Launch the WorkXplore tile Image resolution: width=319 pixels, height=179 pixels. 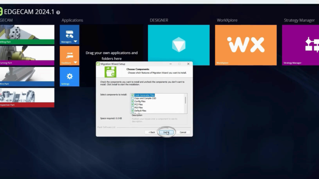coord(246,45)
